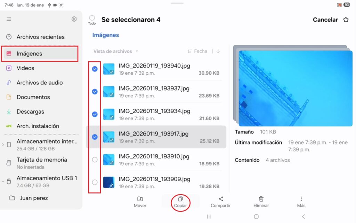
Task: Tap the favorites star icon
Action: point(346,20)
